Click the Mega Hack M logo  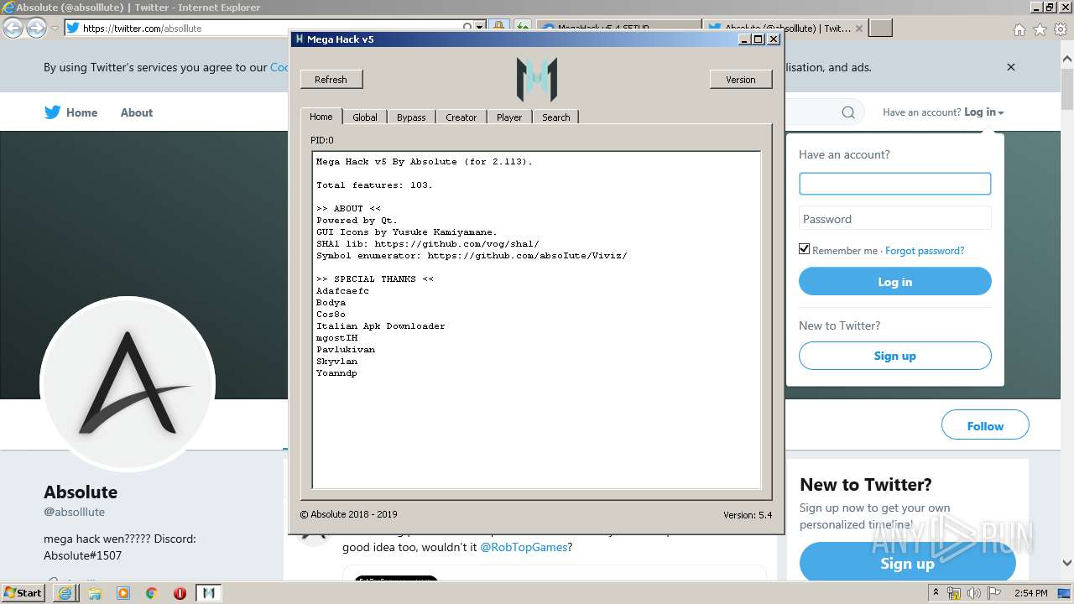pyautogui.click(x=537, y=79)
